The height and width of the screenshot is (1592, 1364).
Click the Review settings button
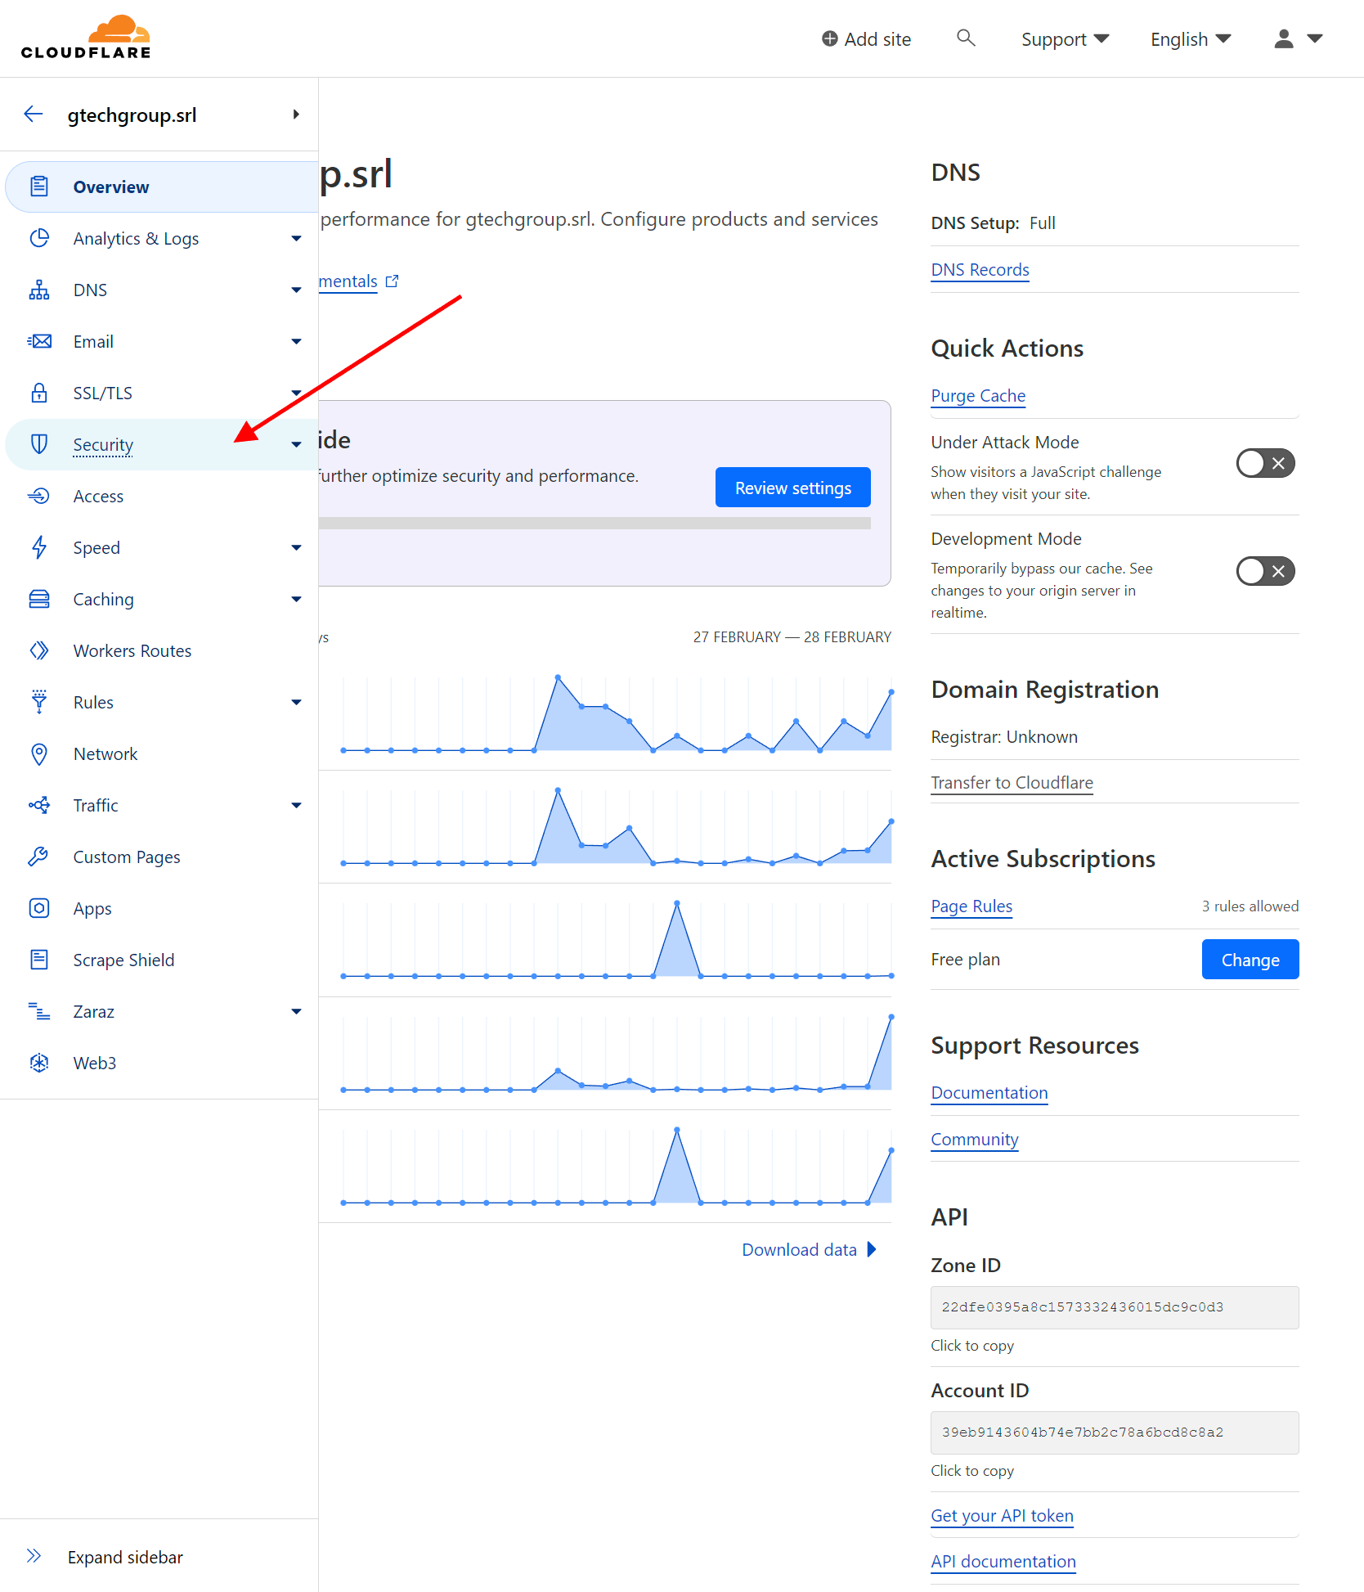792,488
